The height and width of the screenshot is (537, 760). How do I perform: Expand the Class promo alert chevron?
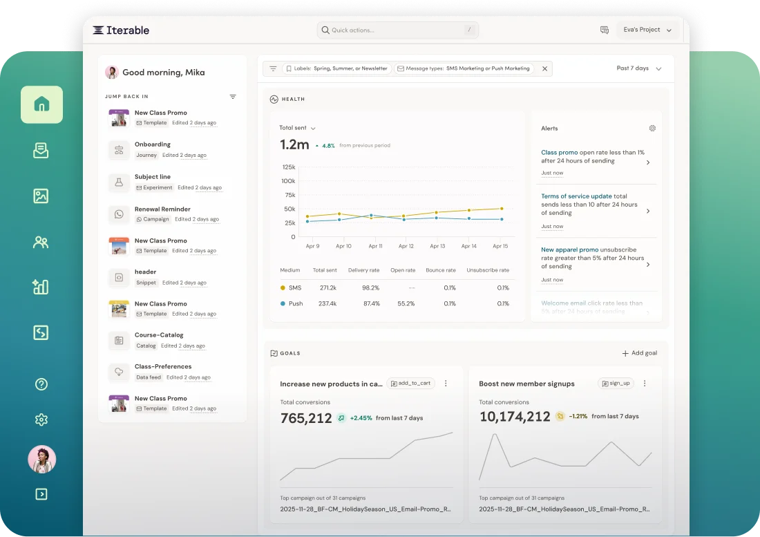(647, 162)
